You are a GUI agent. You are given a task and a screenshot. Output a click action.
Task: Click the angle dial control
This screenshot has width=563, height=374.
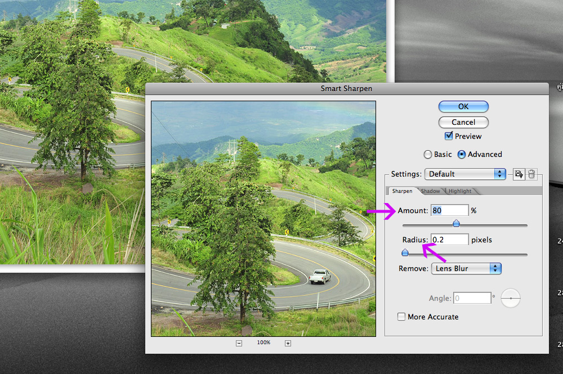click(x=510, y=298)
